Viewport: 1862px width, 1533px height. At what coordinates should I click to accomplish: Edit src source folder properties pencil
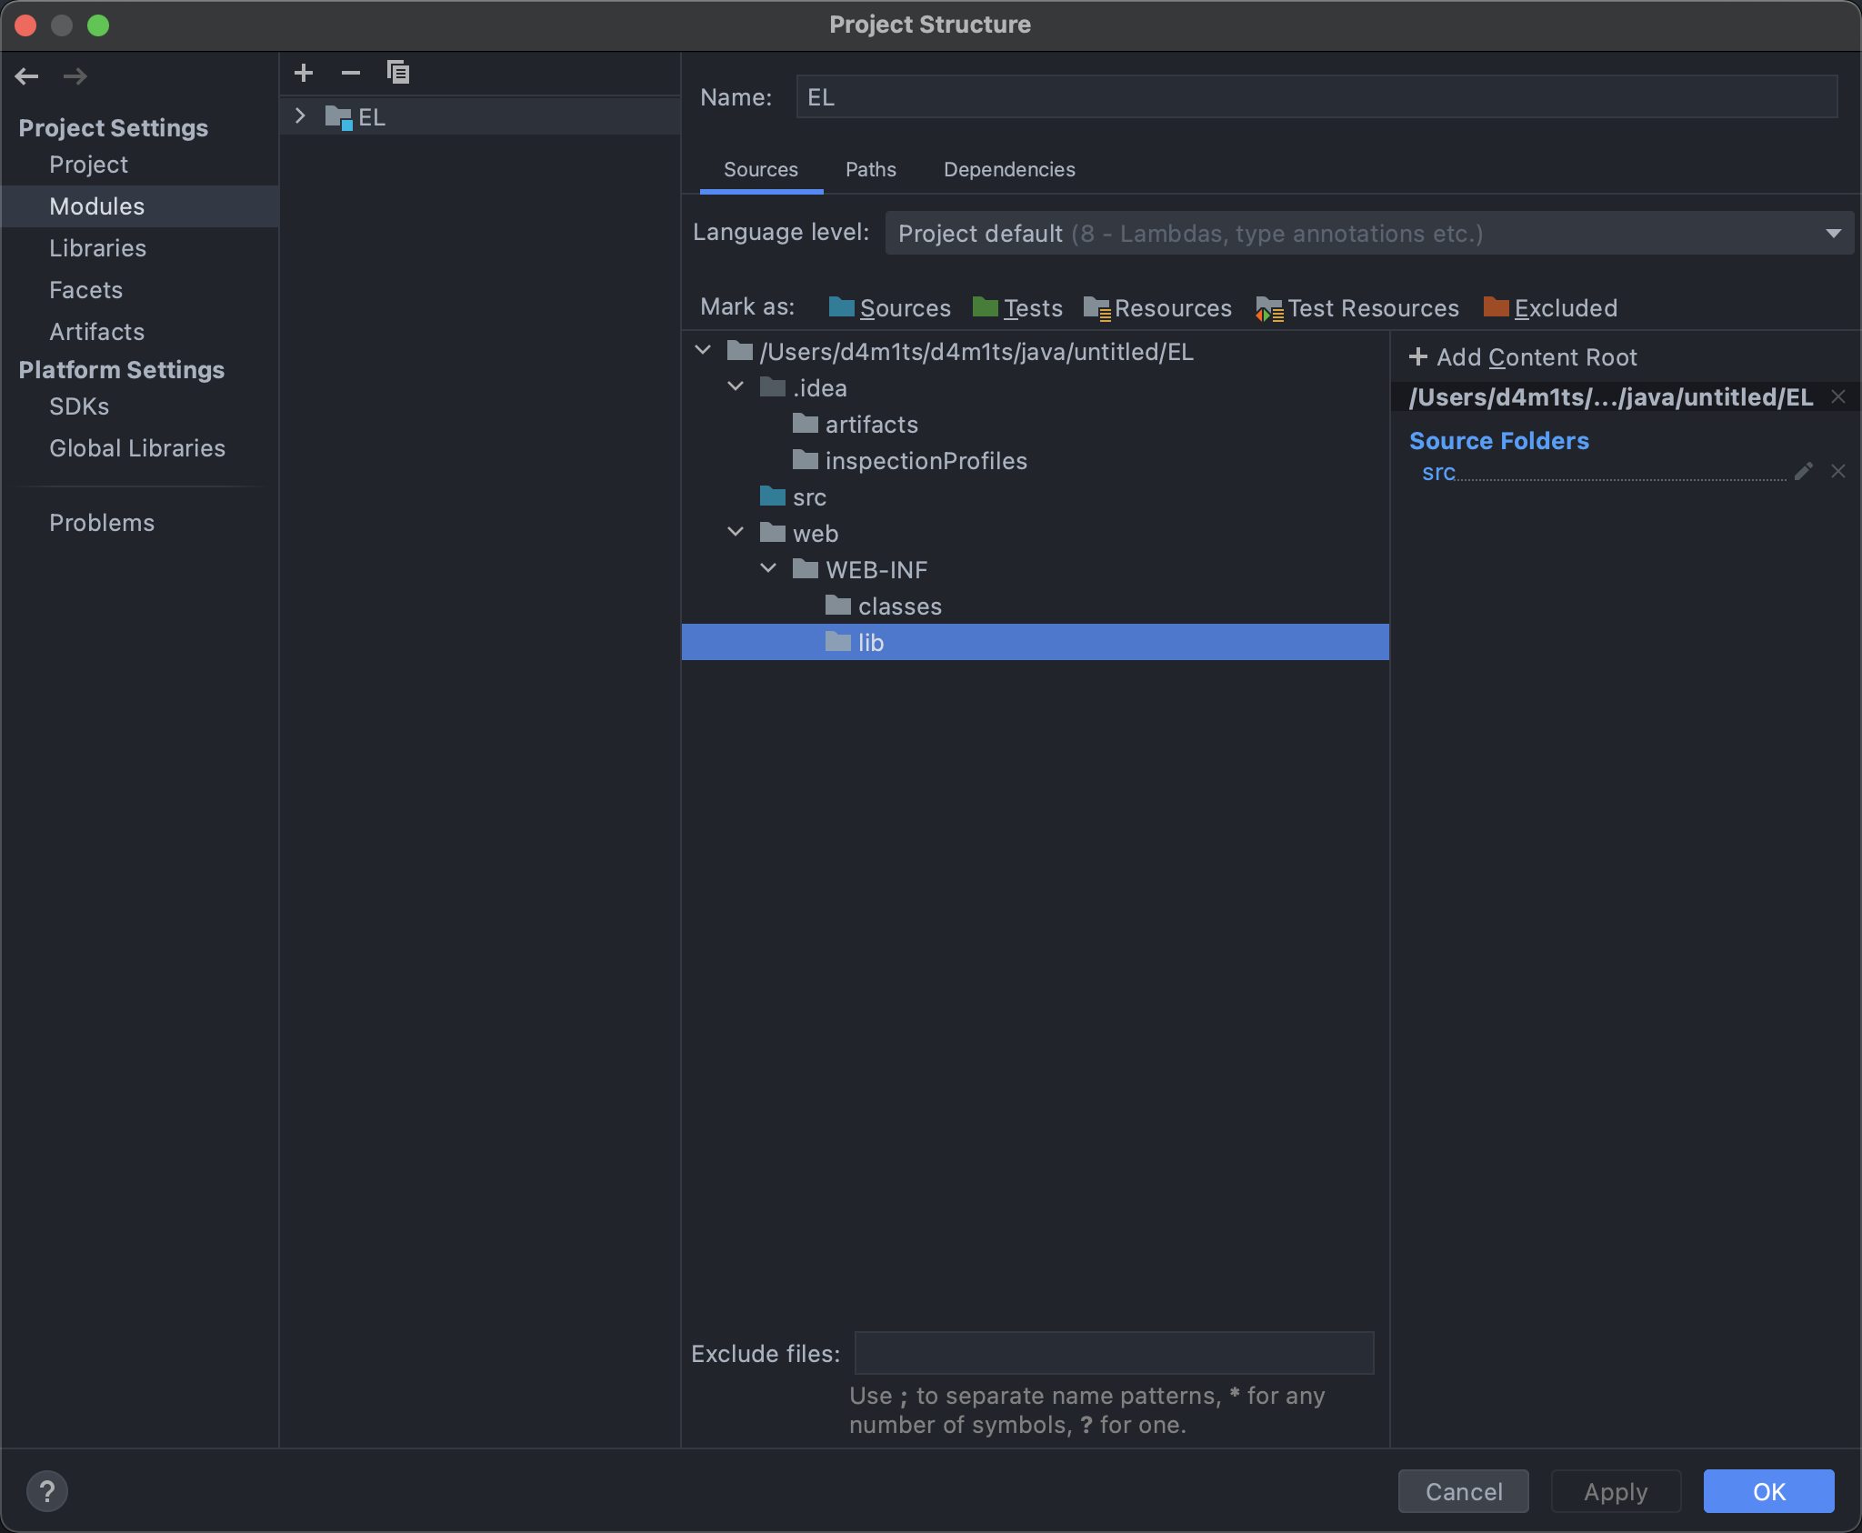[1804, 471]
